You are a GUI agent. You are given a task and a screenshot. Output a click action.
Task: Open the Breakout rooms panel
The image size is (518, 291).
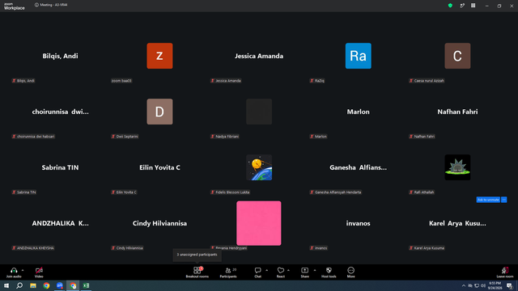click(x=197, y=272)
